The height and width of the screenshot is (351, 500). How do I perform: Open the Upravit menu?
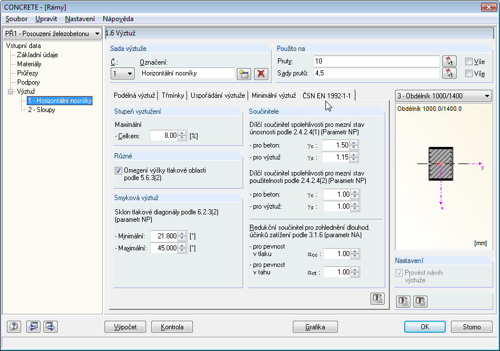point(46,19)
